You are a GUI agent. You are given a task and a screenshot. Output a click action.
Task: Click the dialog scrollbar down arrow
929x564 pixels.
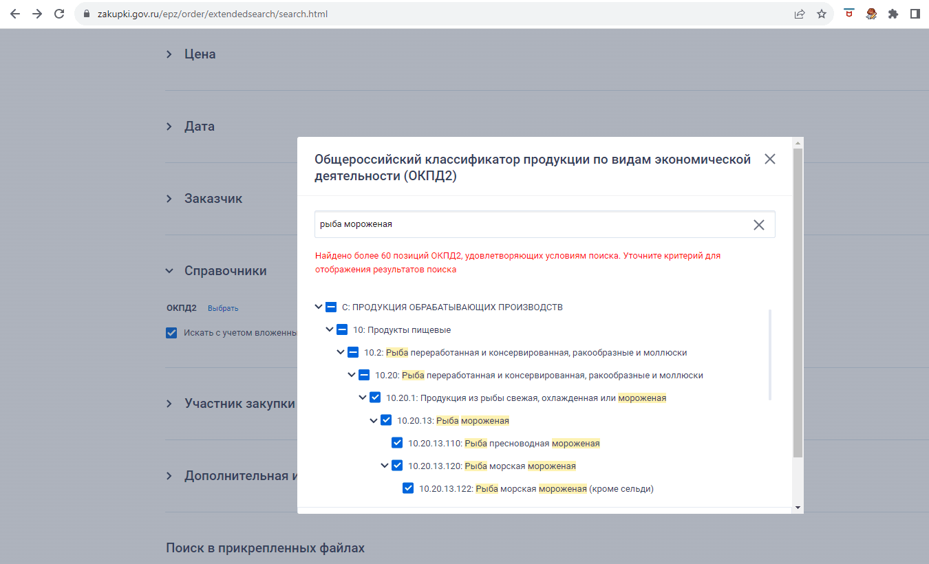(x=798, y=508)
